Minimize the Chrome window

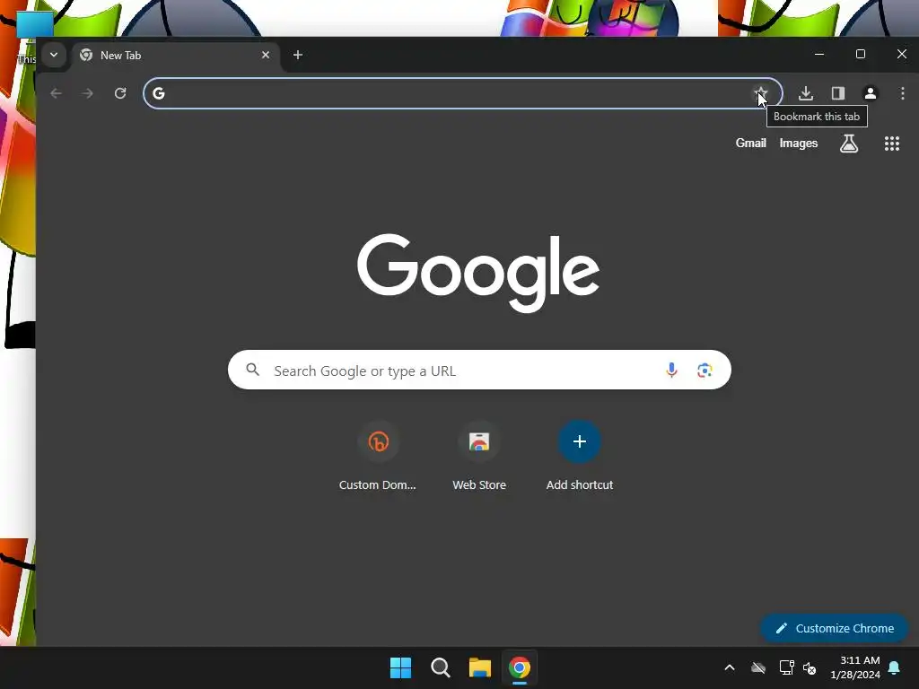[819, 55]
